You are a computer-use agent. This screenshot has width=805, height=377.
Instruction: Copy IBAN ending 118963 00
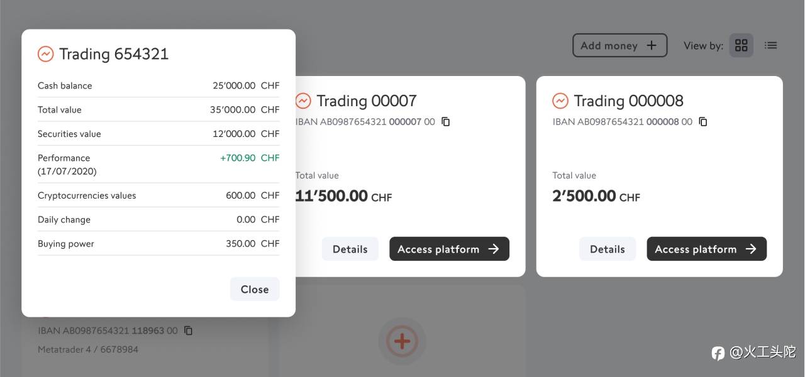pyautogui.click(x=188, y=331)
